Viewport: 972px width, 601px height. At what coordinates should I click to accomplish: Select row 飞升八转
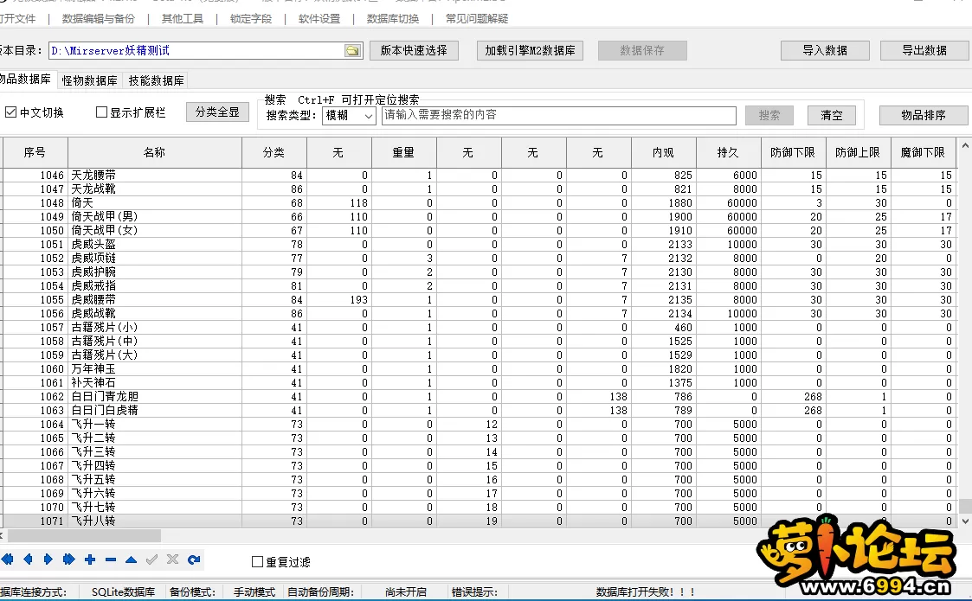click(480, 521)
